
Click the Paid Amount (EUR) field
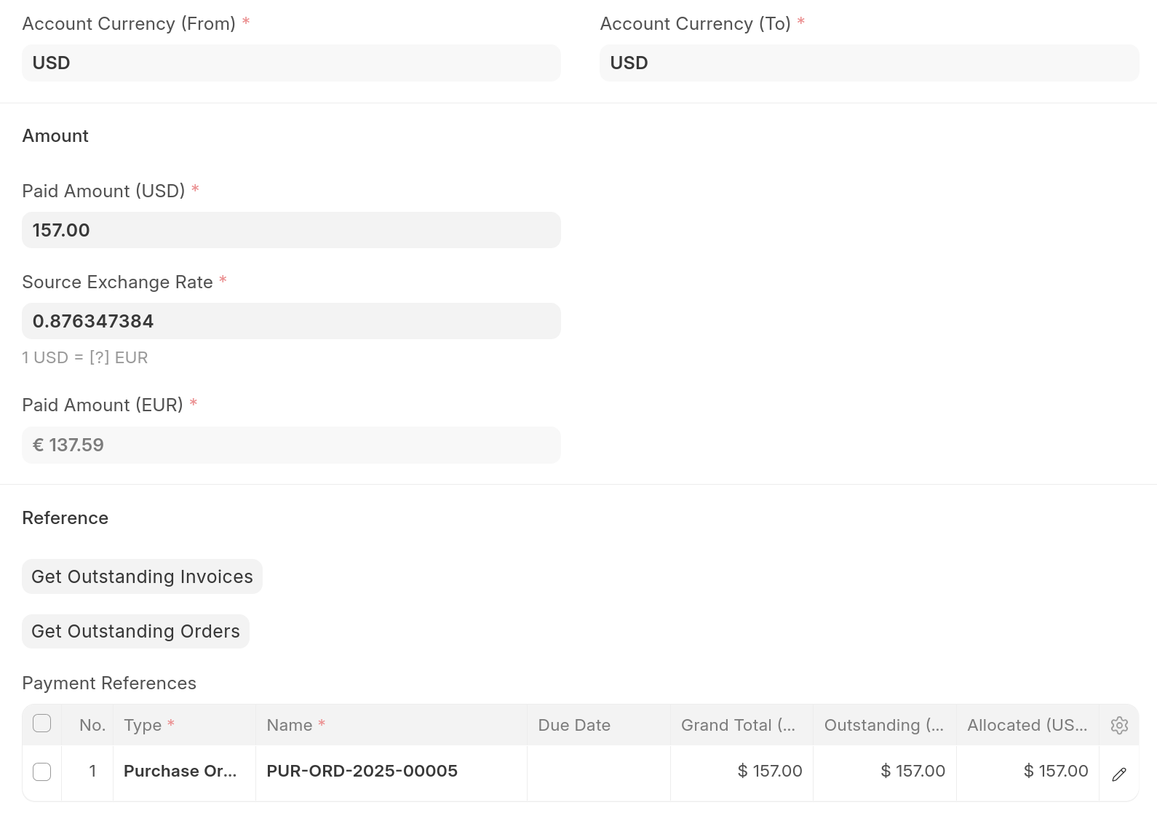tap(291, 445)
